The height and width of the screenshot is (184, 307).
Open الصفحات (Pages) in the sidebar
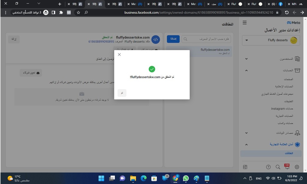[288, 79]
